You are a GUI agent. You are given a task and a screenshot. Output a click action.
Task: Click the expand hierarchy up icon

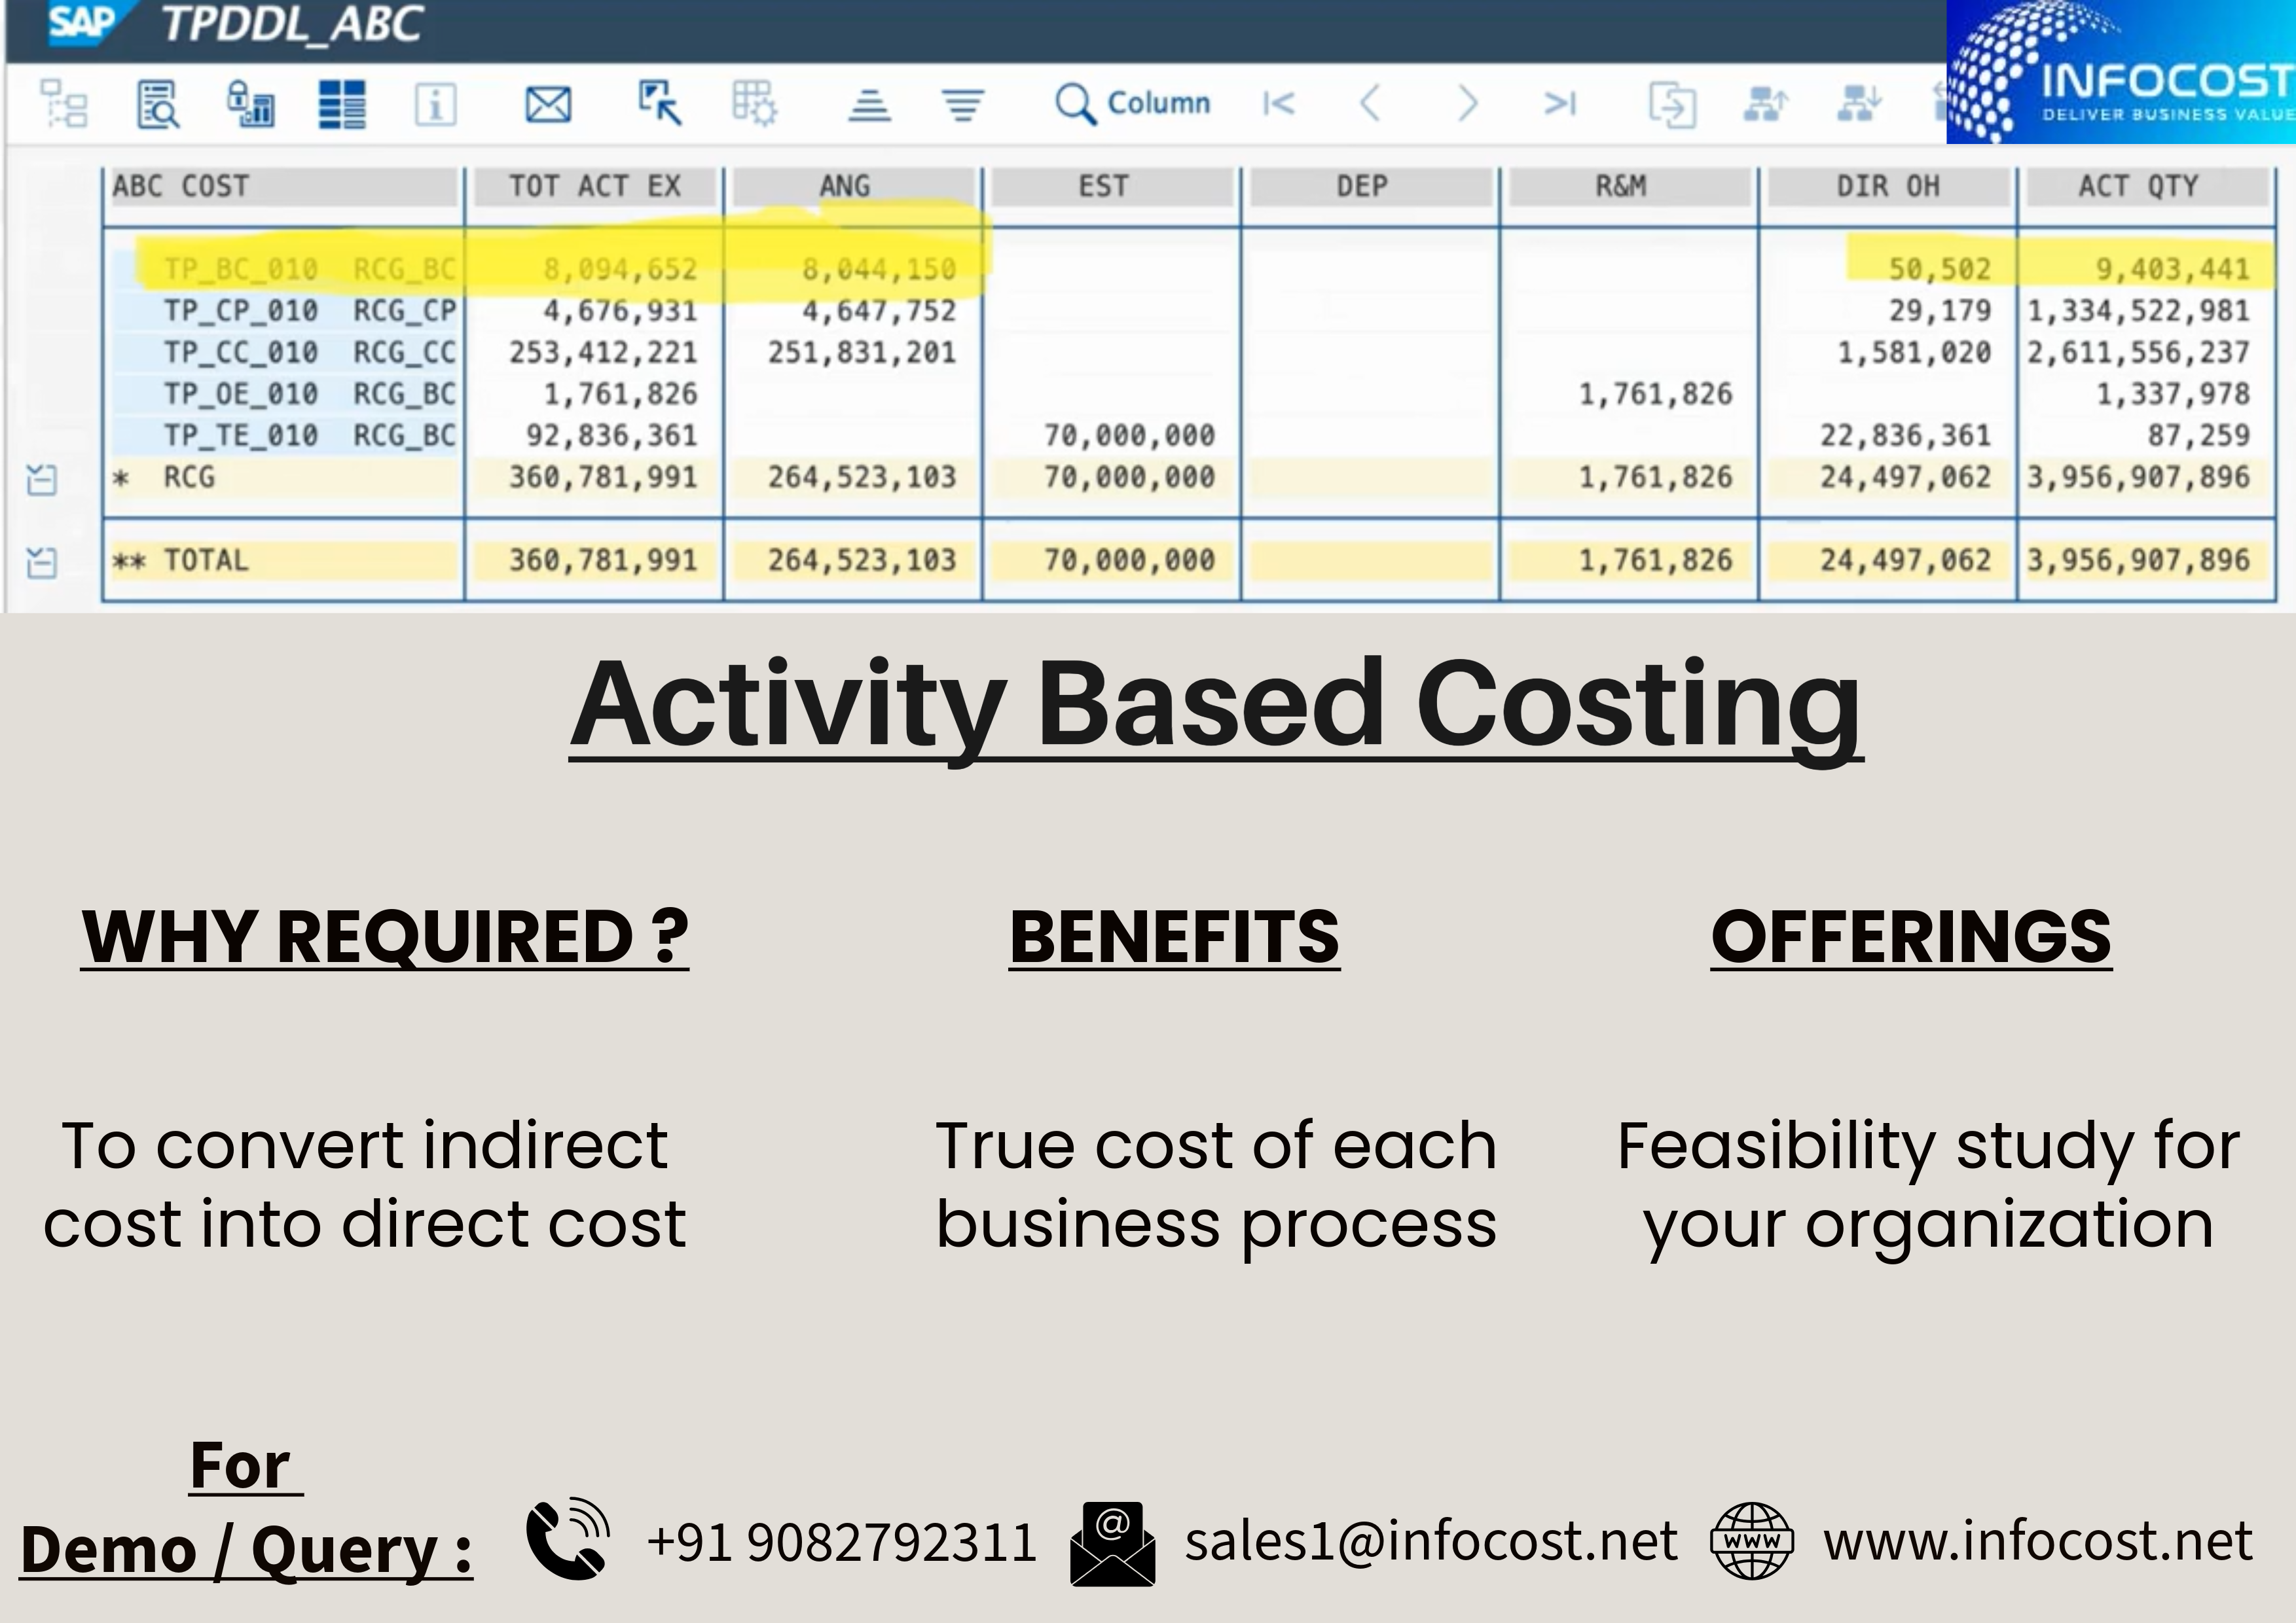coord(1765,104)
